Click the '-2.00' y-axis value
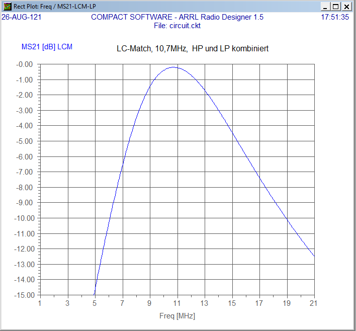The image size is (356, 331). [24, 95]
